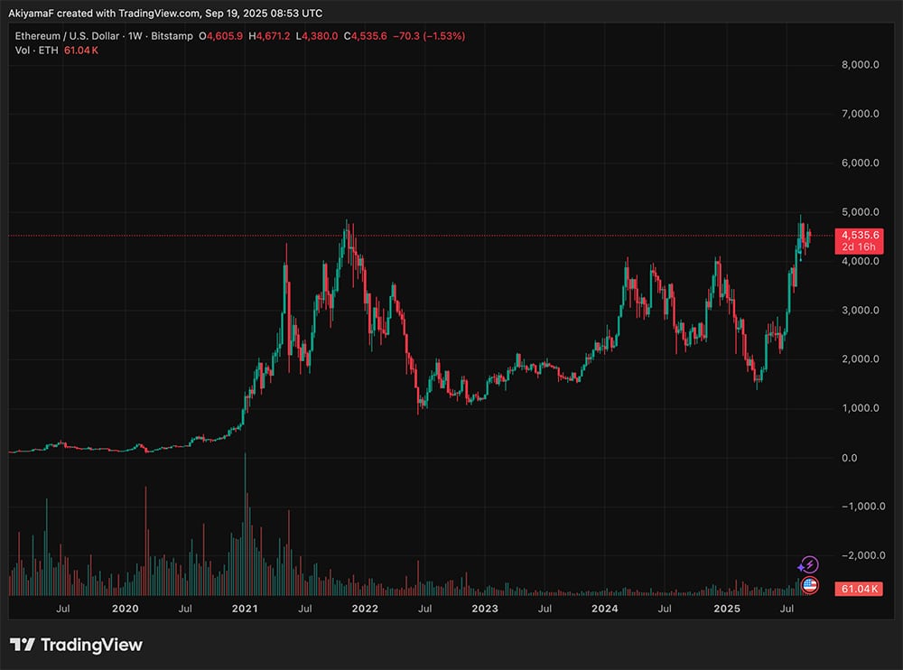Click the close value C4,535.6
The height and width of the screenshot is (670, 903).
(365, 36)
